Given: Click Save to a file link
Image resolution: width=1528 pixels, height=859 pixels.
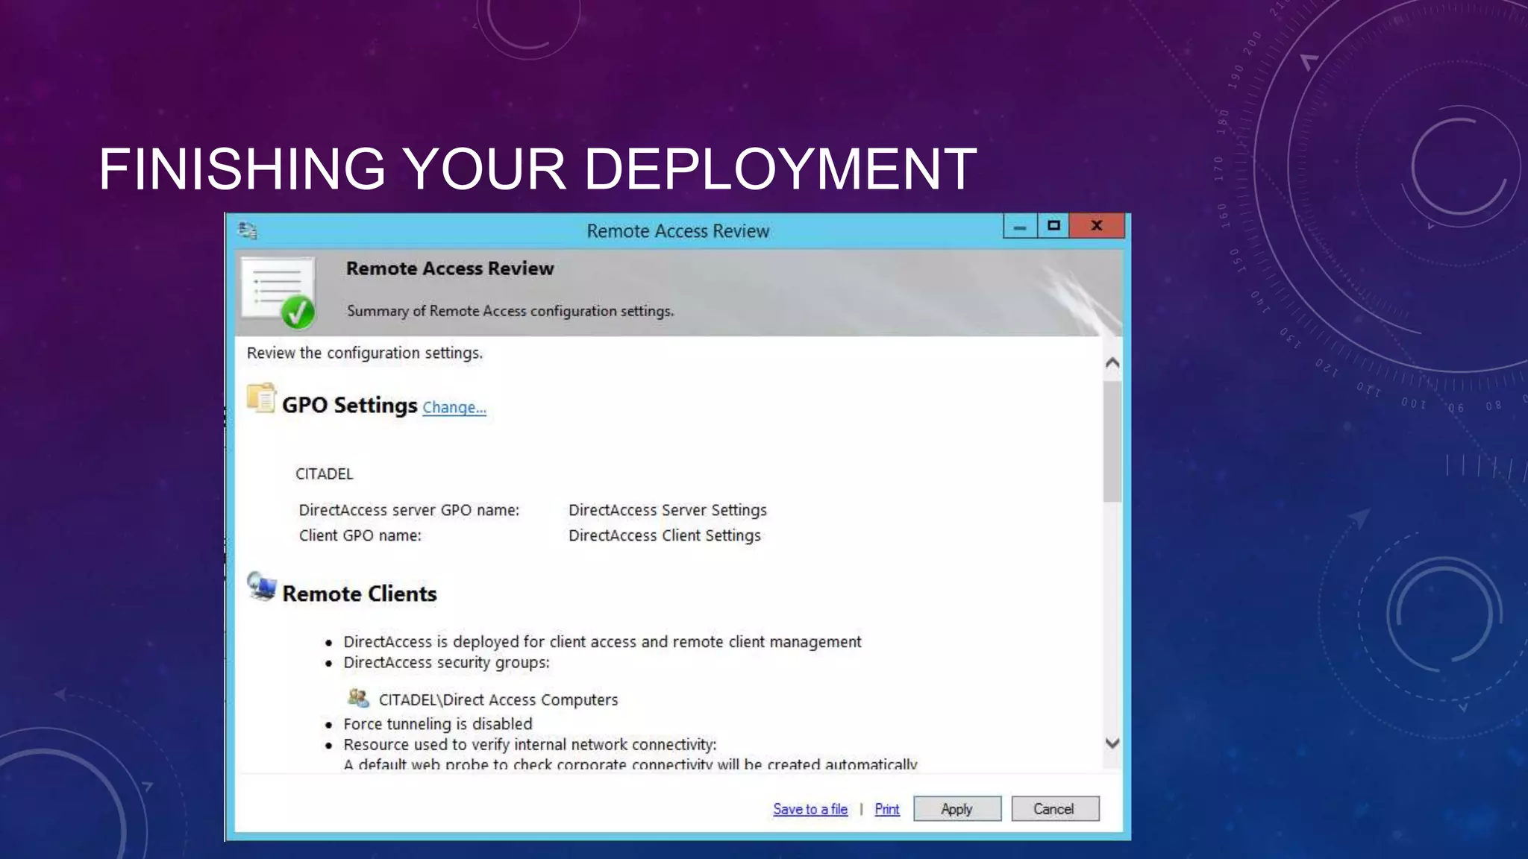Looking at the screenshot, I should pos(810,809).
